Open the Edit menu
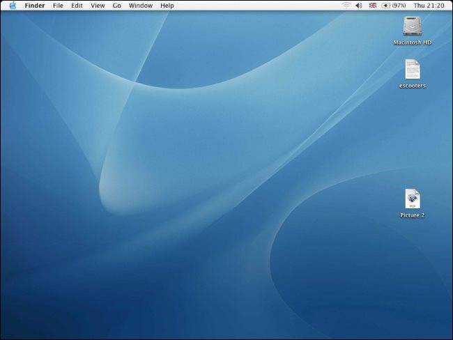 [x=77, y=6]
